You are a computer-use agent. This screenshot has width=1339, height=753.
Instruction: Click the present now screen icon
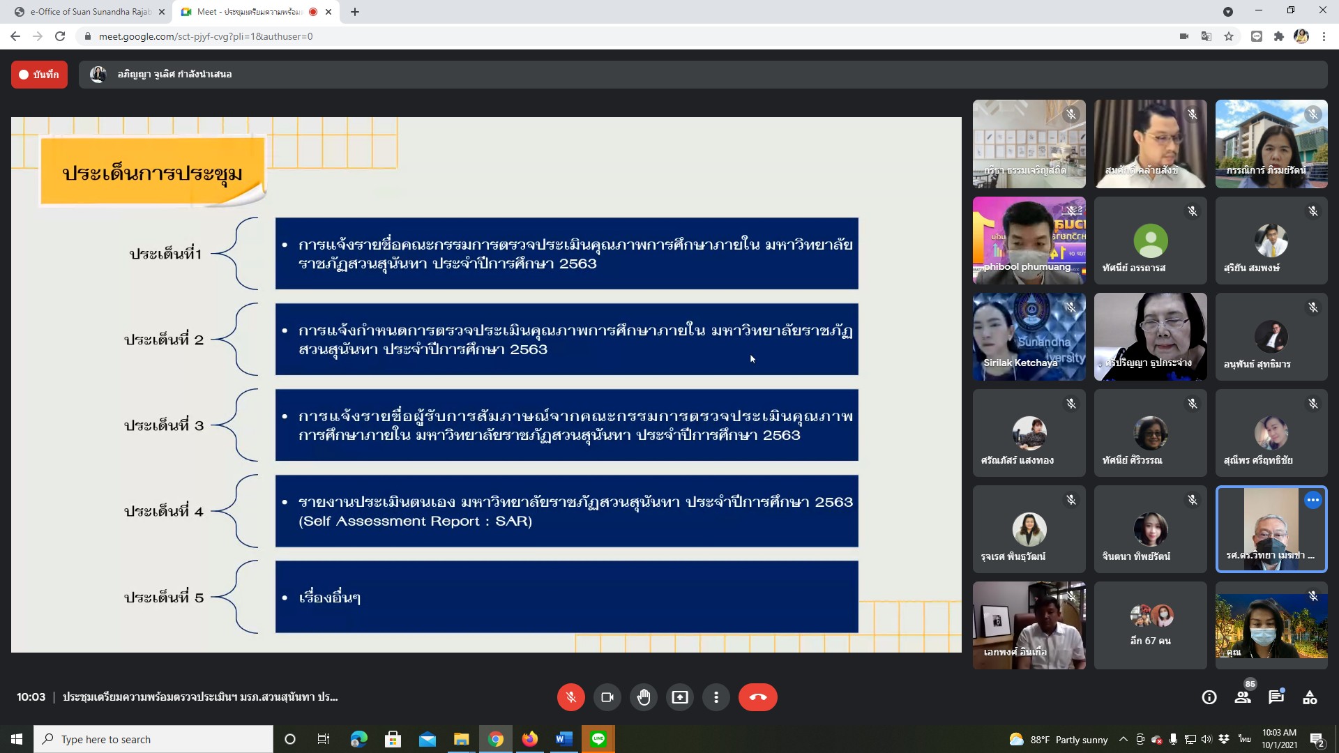679,697
